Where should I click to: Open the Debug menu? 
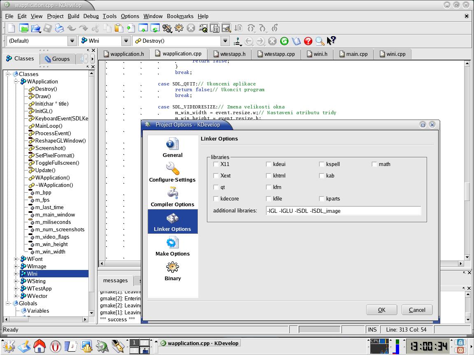pos(91,16)
